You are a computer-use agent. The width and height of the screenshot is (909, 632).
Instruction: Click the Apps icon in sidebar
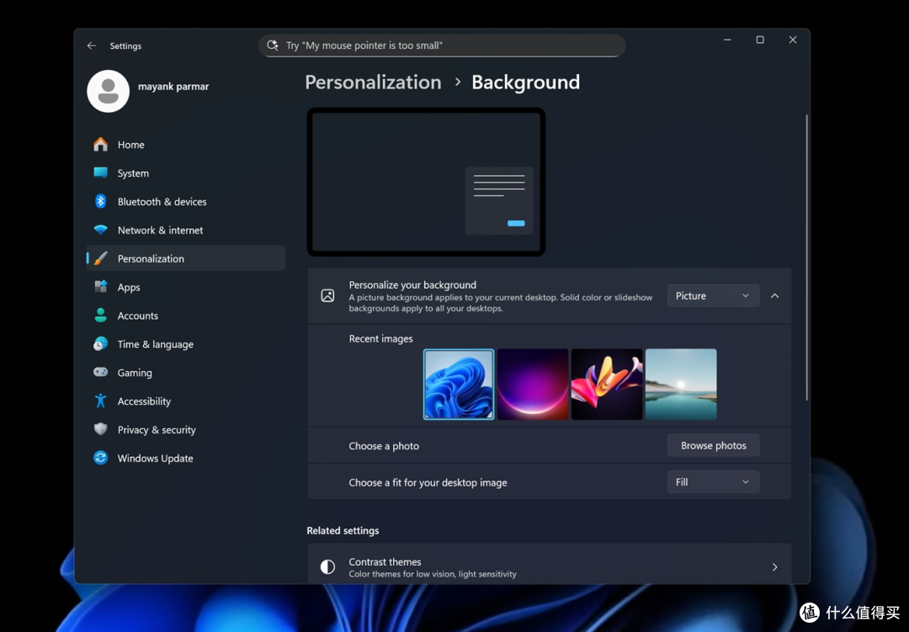pyautogui.click(x=101, y=286)
